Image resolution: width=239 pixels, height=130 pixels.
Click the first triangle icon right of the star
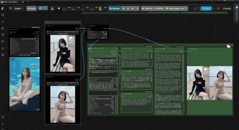[128, 8]
